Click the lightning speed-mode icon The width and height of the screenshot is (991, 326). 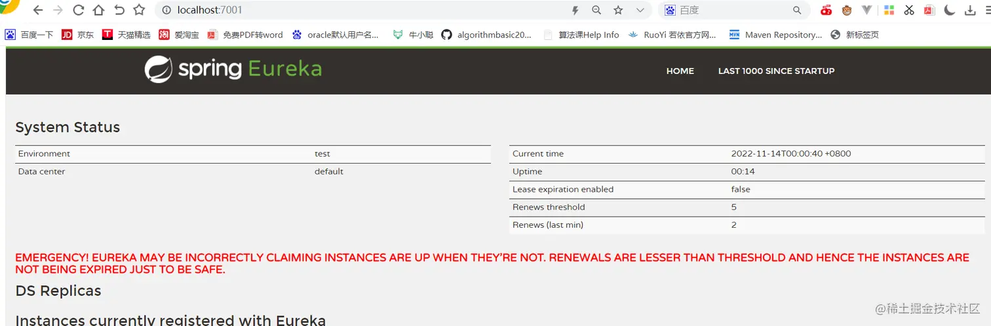(575, 10)
